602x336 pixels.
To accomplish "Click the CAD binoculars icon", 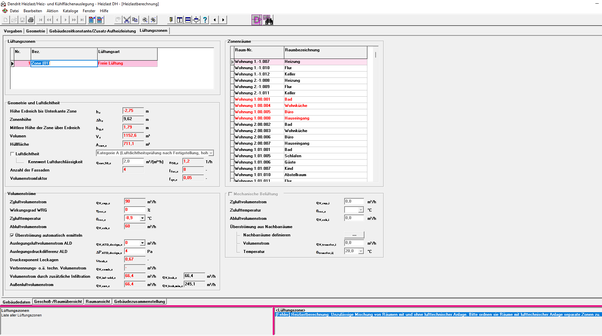I will click(268, 20).
